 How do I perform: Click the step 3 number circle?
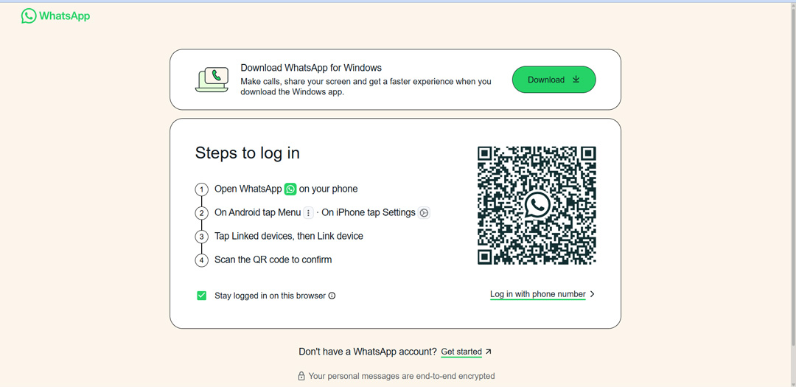tap(201, 237)
